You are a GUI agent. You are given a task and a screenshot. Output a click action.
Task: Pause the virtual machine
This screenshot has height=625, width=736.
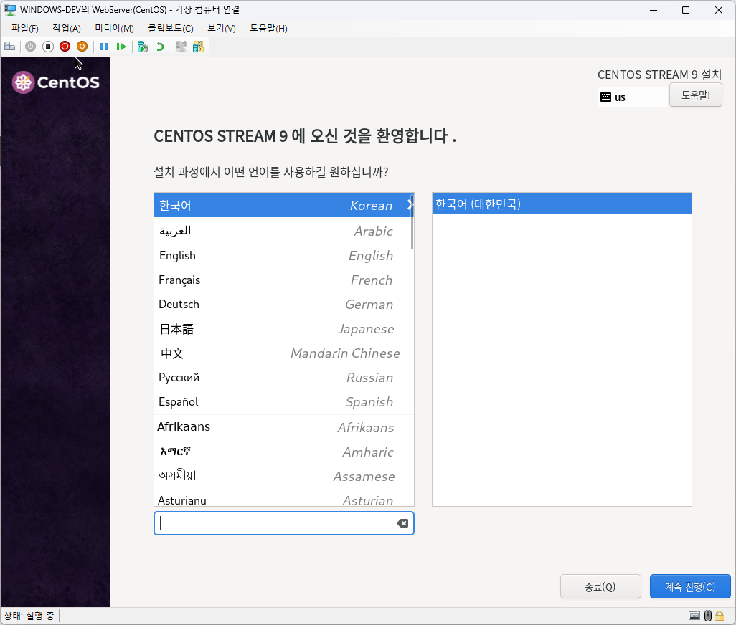(x=104, y=47)
